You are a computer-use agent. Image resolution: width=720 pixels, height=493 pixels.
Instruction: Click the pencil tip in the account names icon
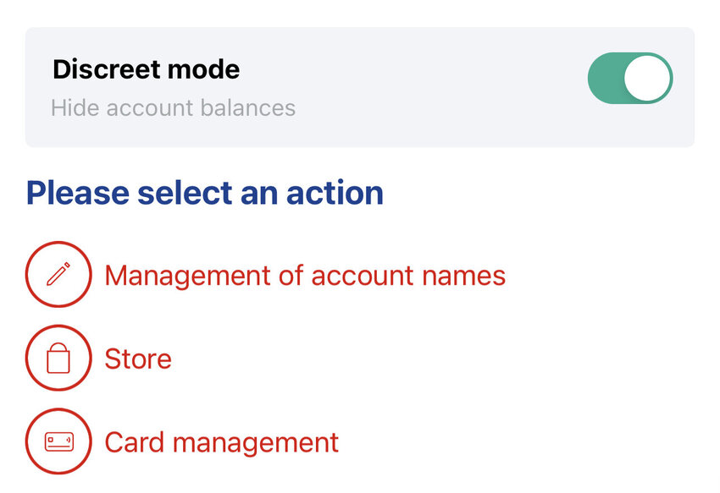[48, 284]
